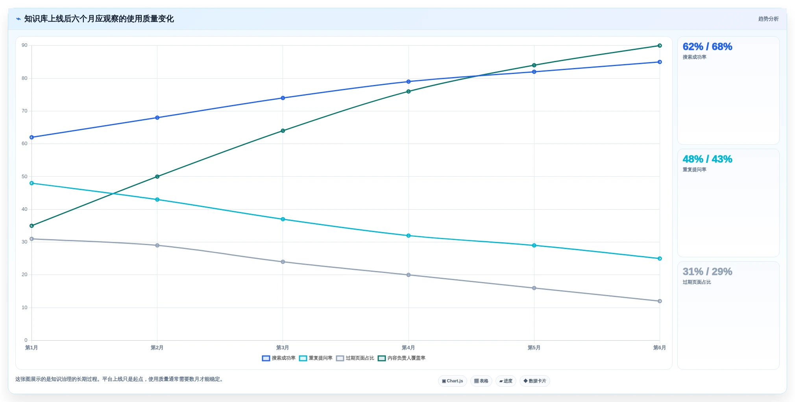The height and width of the screenshot is (402, 795).
Task: Click the 表格 tag
Action: (x=481, y=381)
